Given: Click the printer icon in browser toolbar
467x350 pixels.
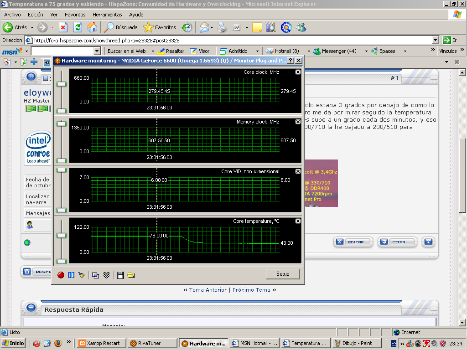Looking at the screenshot, I should (222, 27).
